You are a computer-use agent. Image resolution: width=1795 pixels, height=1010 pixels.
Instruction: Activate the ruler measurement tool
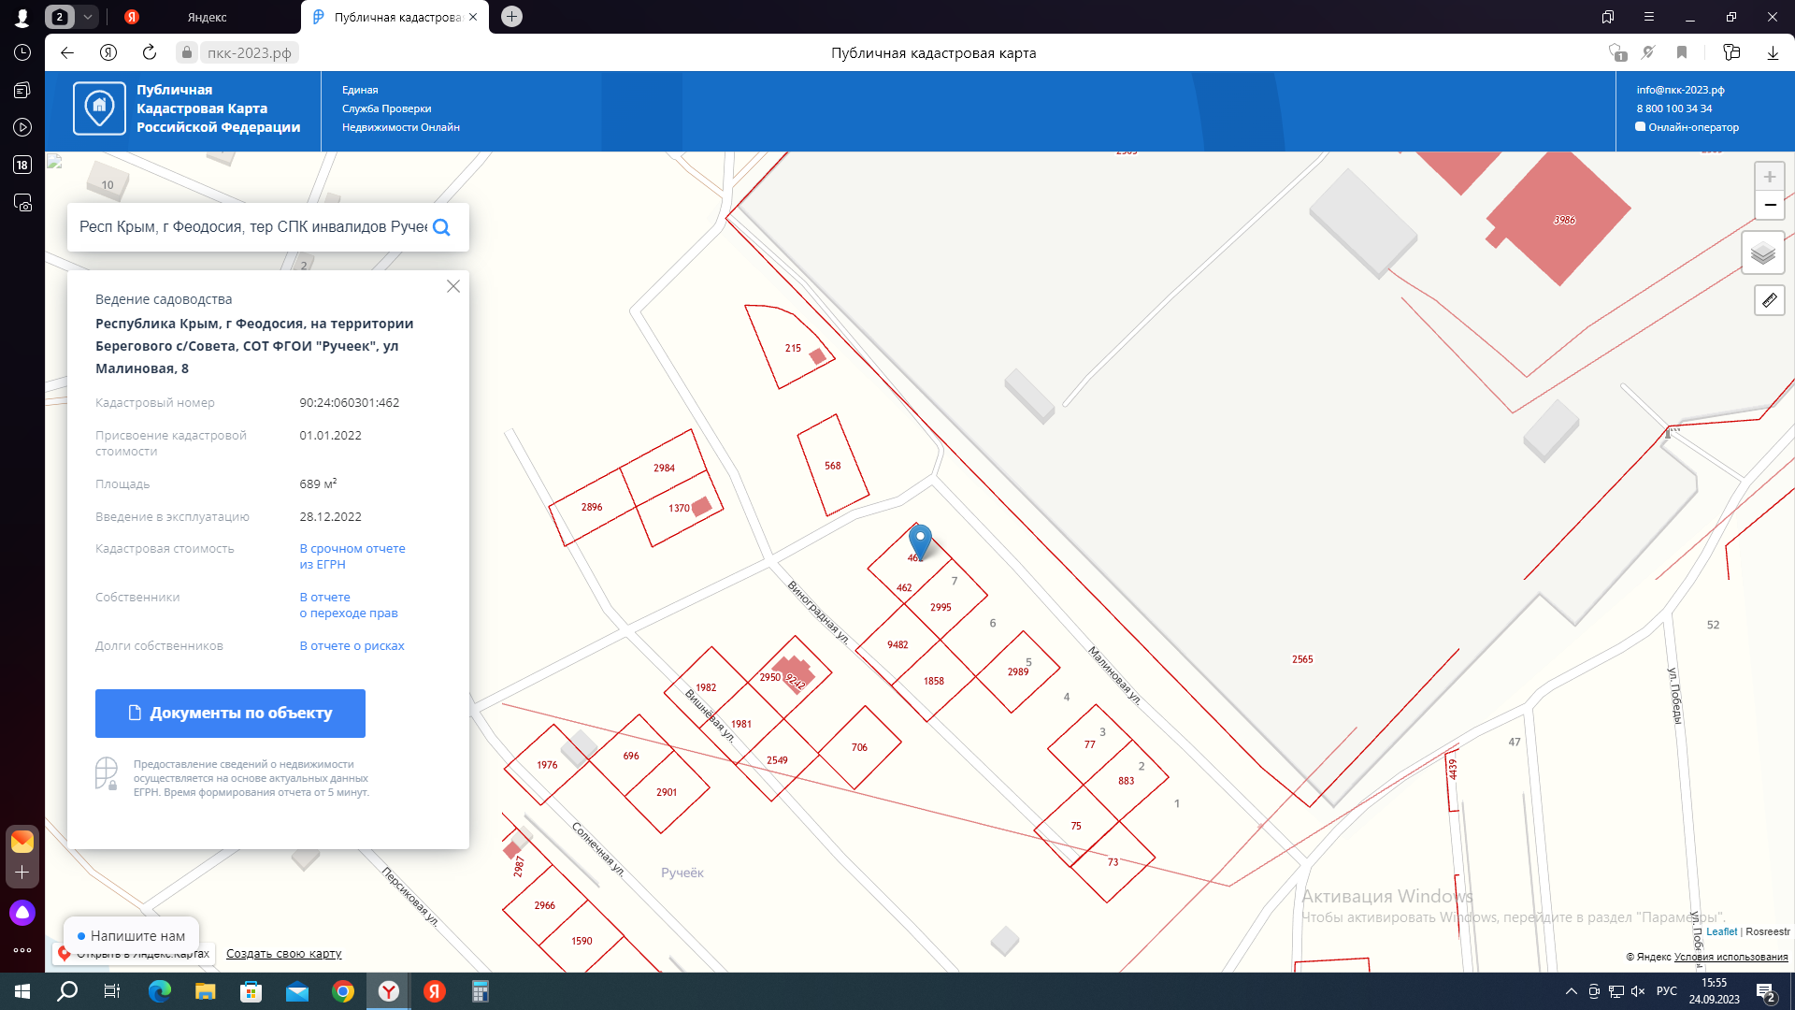[x=1769, y=300]
